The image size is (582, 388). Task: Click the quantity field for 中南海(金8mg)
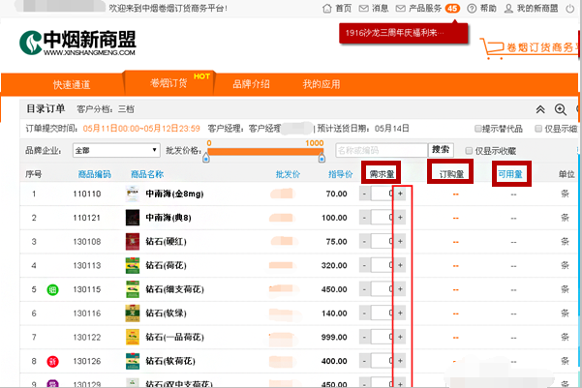382,194
